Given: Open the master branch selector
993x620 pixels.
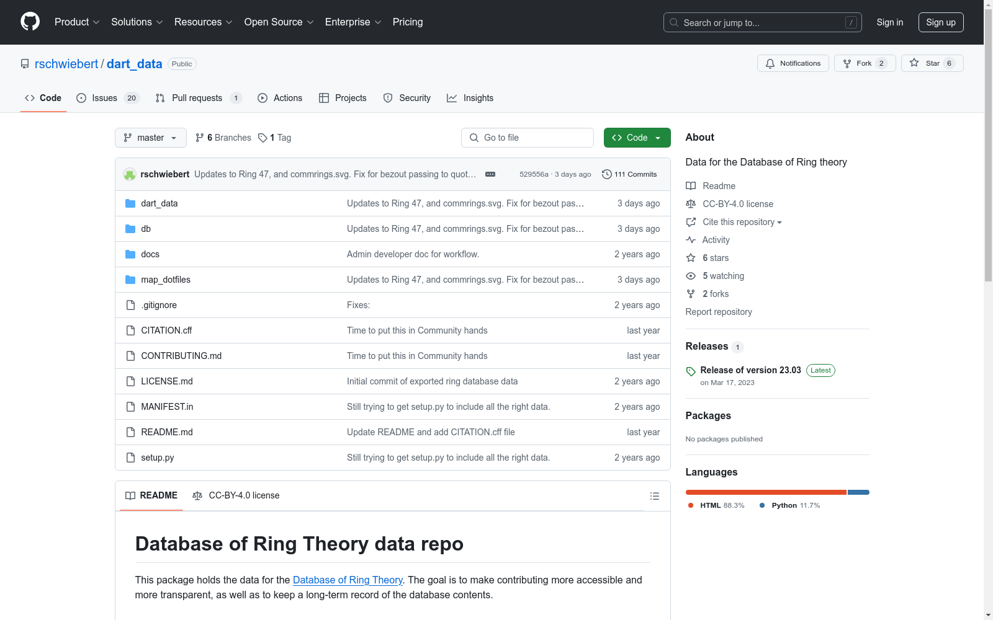Looking at the screenshot, I should 151,138.
